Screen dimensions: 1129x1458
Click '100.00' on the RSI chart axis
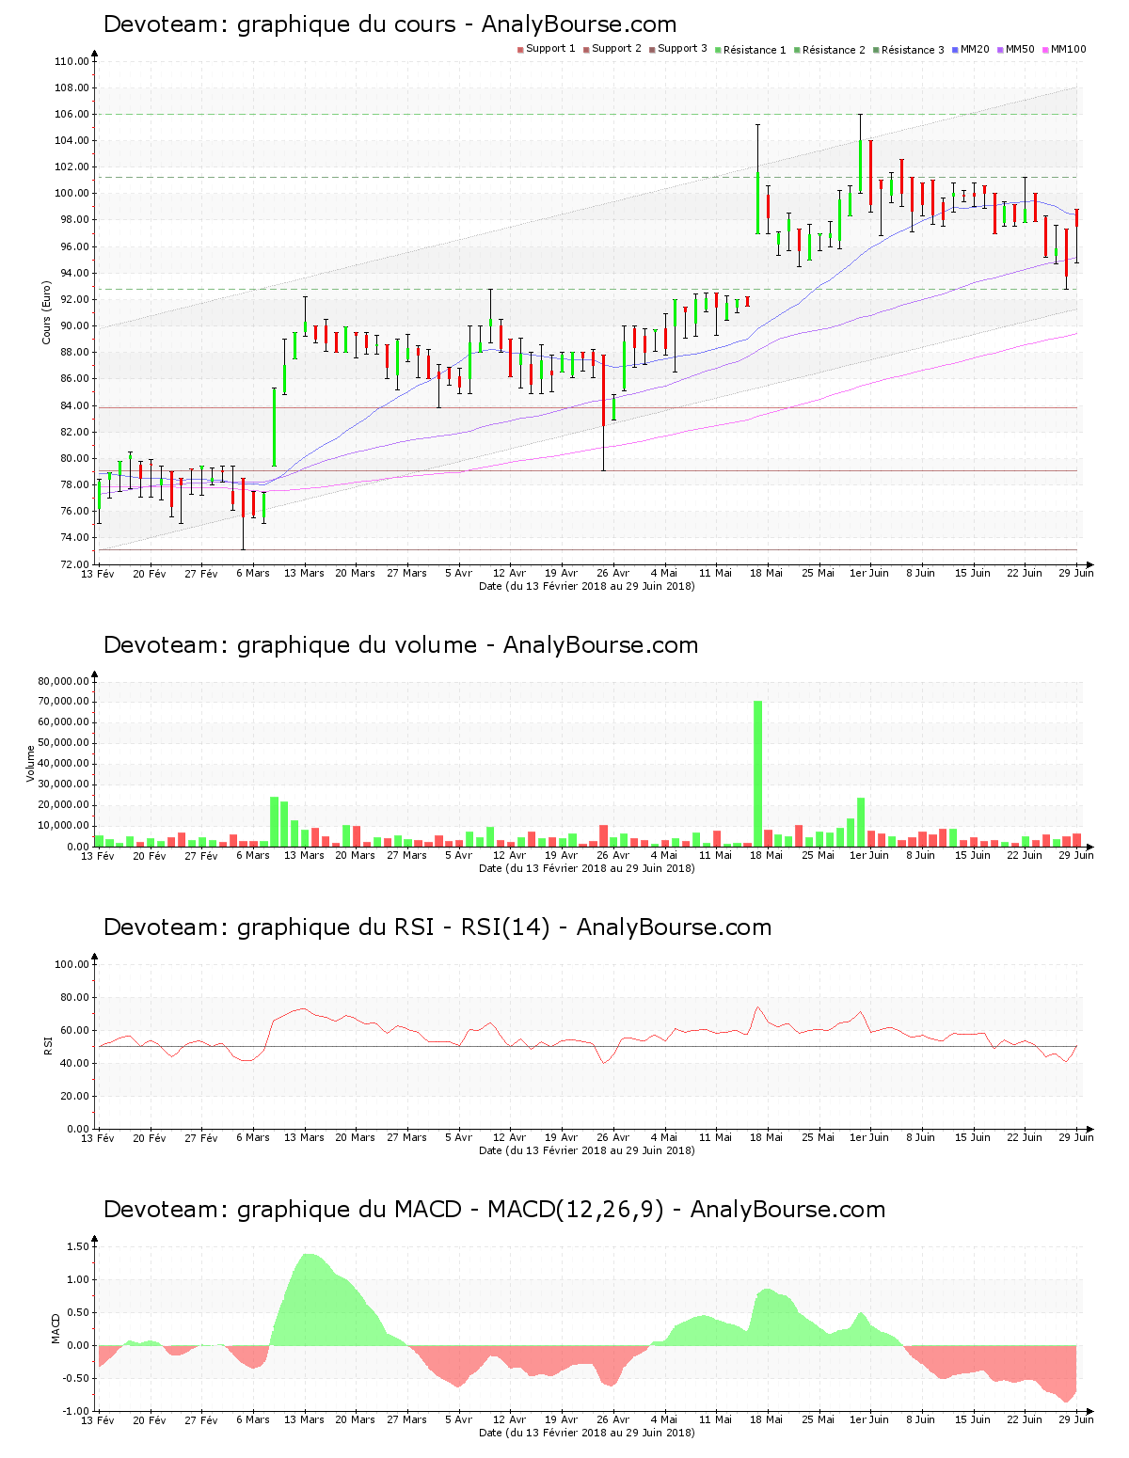(x=72, y=964)
